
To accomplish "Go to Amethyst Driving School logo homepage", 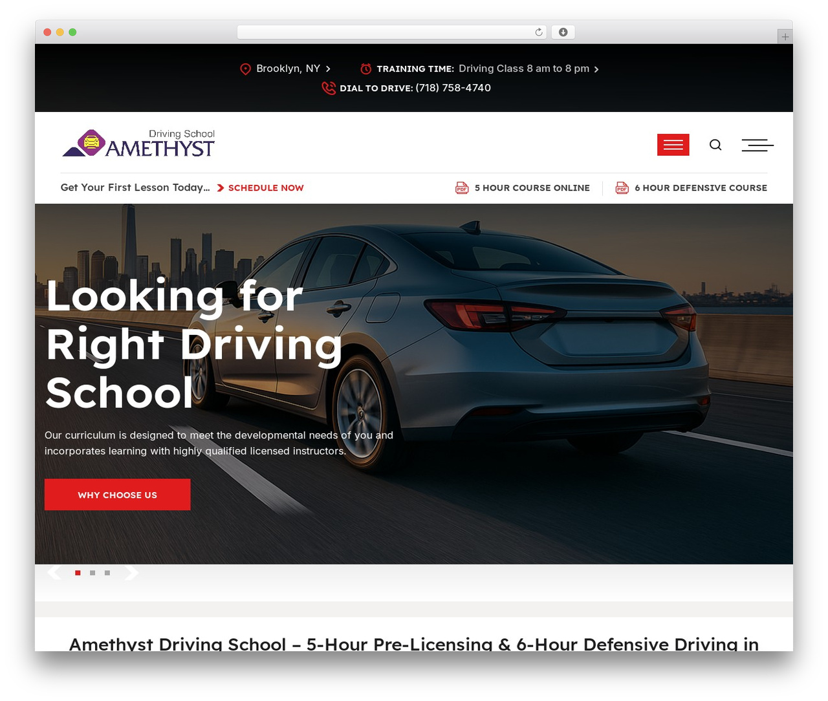I will [x=138, y=143].
